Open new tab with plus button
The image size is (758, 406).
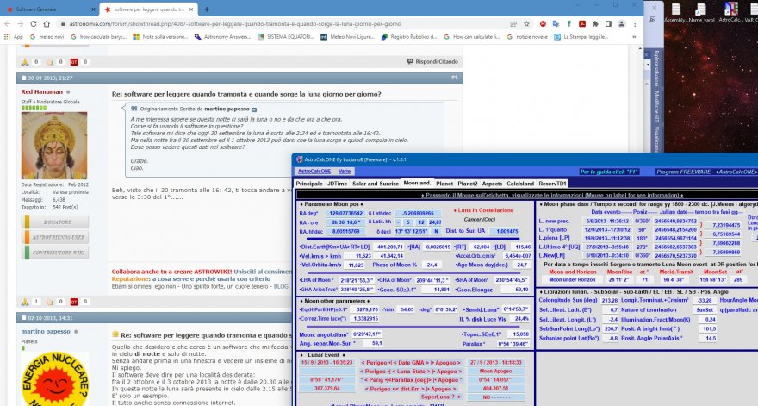[207, 9]
